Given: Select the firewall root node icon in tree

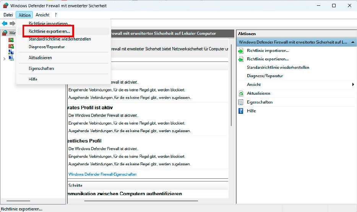Looking at the screenshot, I should tap(5, 33).
